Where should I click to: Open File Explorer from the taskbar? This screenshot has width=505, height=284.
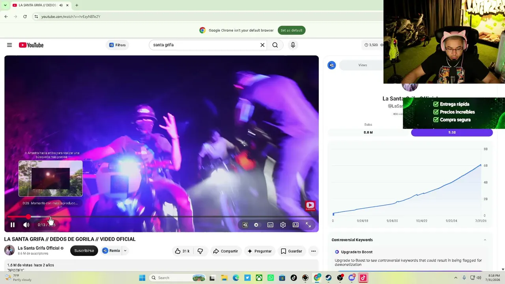224,278
